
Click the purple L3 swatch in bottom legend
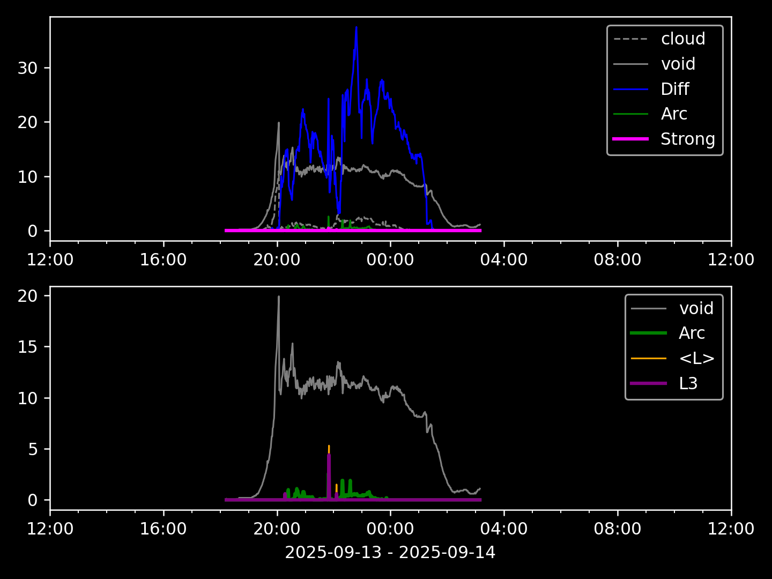coord(649,383)
